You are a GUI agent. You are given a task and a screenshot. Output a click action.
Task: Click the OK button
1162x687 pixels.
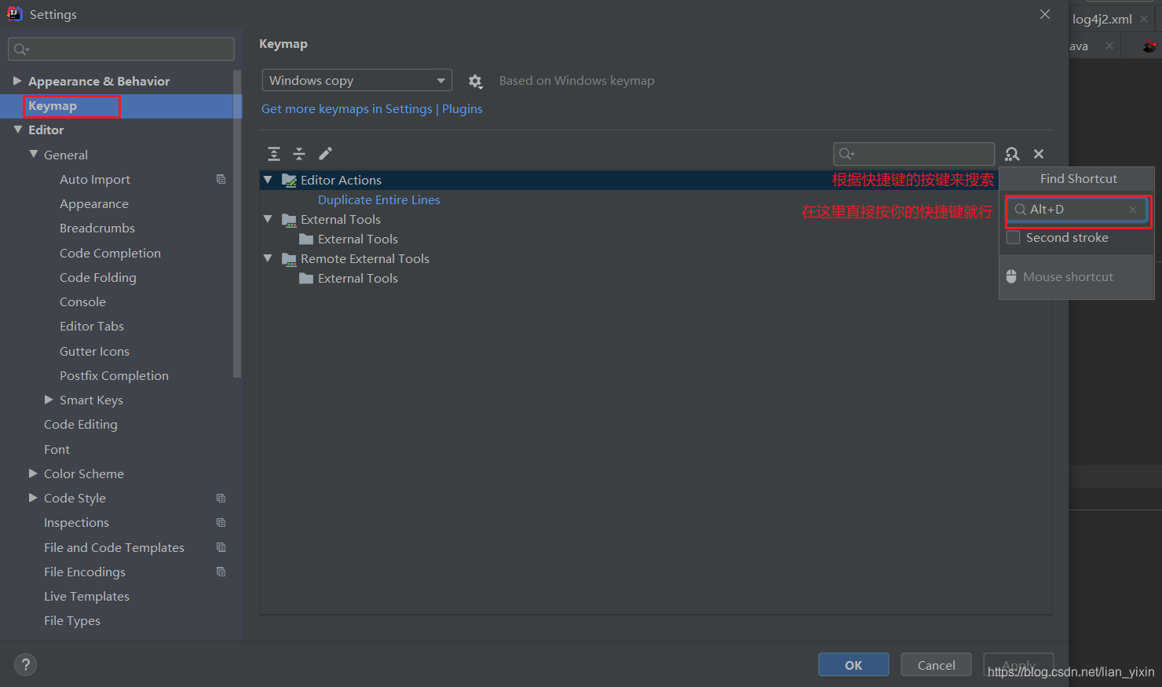(853, 665)
